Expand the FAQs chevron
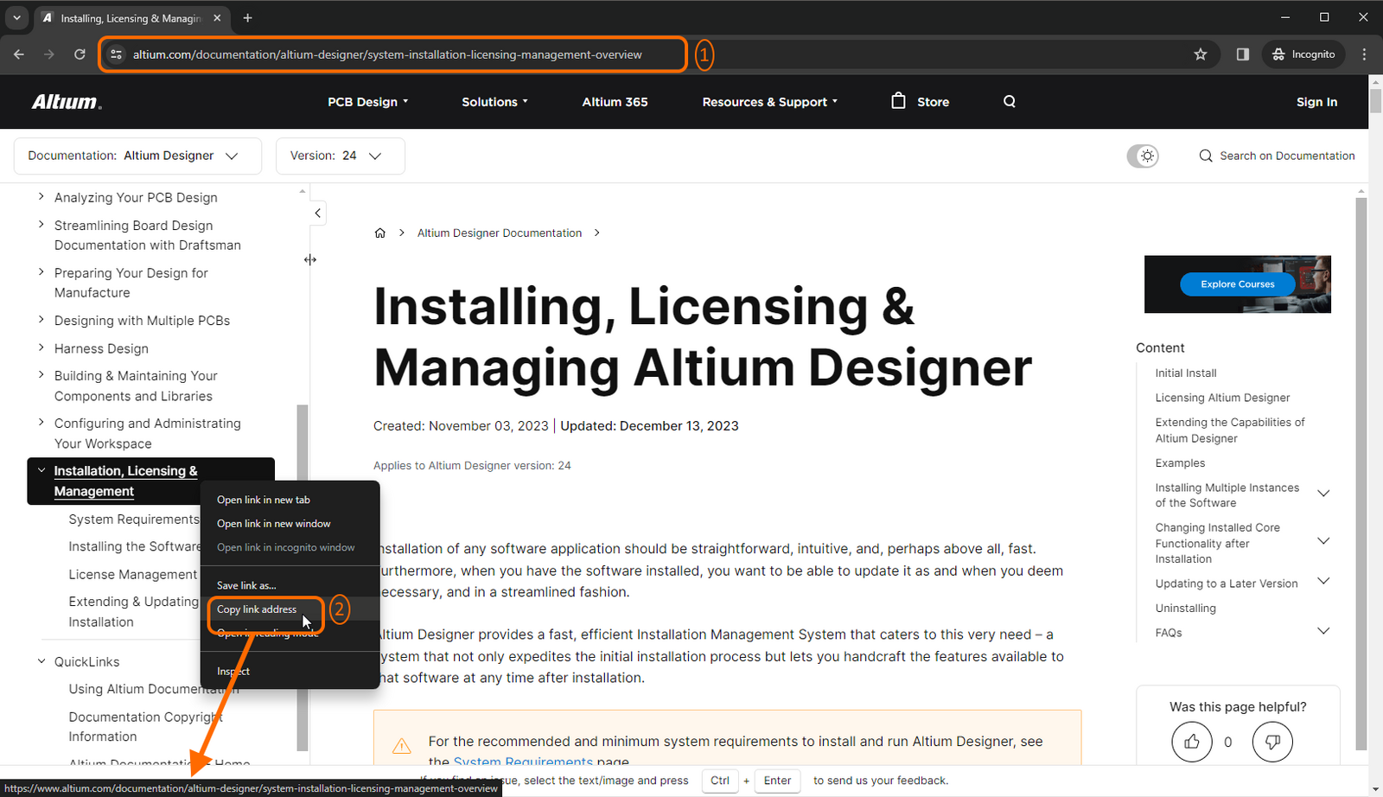The width and height of the screenshot is (1383, 797). (1322, 631)
